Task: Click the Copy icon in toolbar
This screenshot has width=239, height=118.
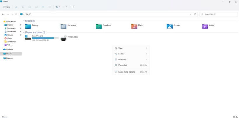Action: 23,7
